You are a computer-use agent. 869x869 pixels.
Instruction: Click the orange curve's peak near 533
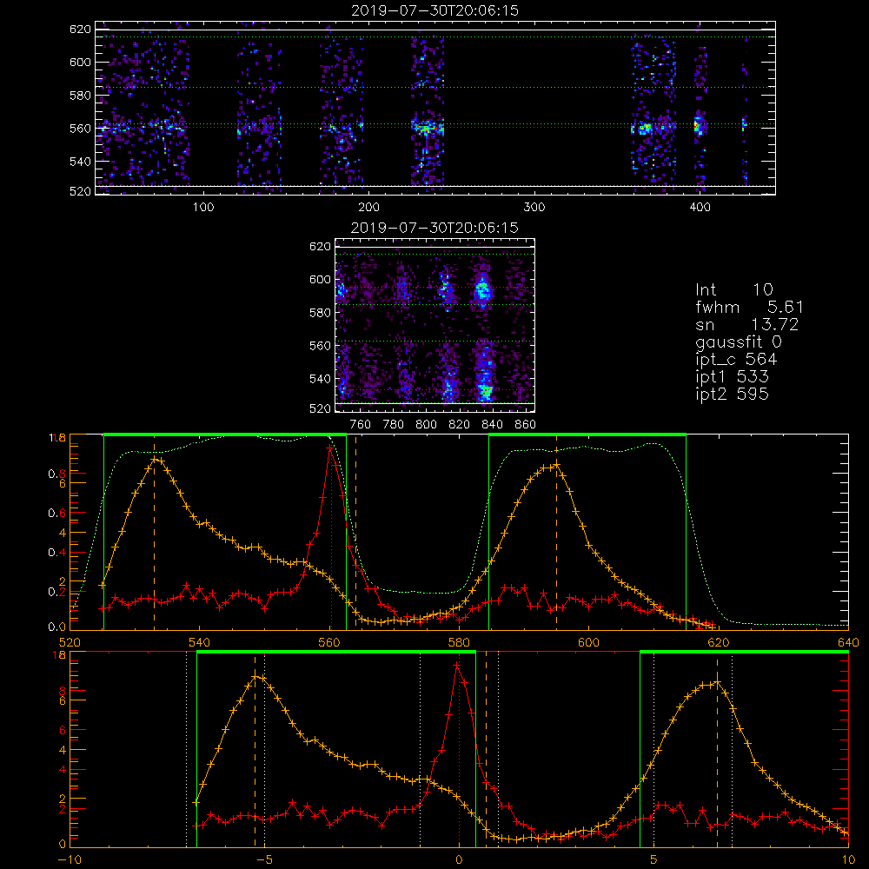tap(156, 459)
